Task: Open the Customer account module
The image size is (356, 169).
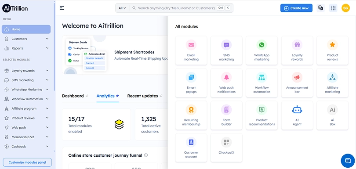Action: click(x=191, y=147)
